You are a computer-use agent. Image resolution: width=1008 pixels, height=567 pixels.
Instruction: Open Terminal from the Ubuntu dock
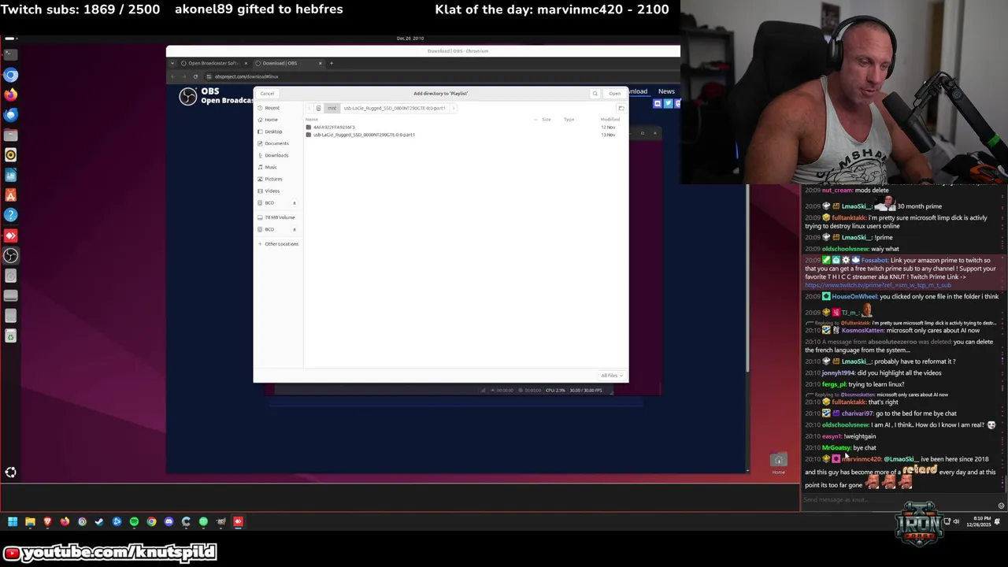click(x=10, y=55)
